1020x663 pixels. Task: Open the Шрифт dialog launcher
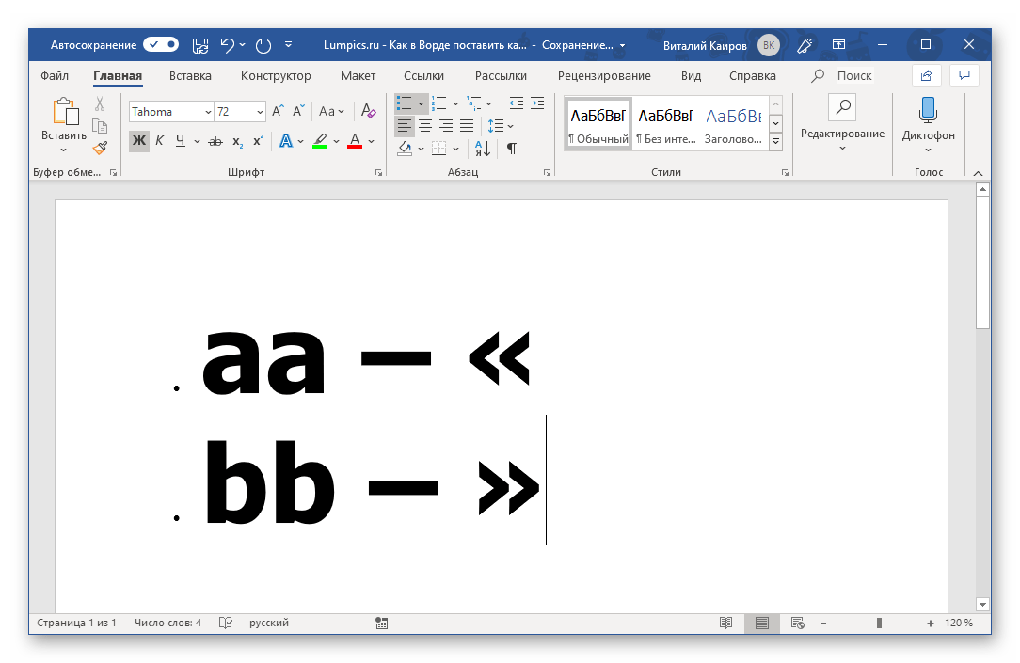coord(378,173)
